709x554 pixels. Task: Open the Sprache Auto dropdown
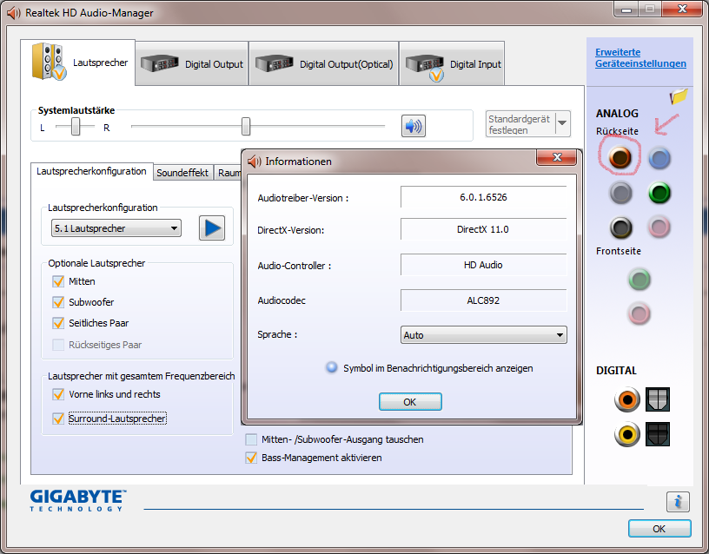tap(483, 335)
